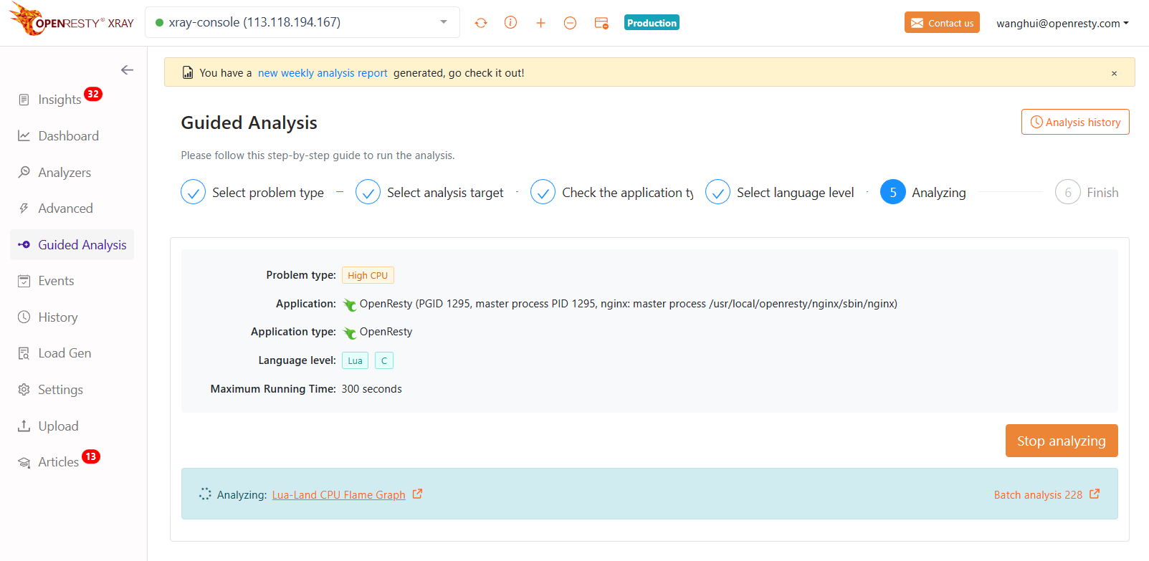The height and width of the screenshot is (561, 1149).
Task: Go to Select analysis target step
Action: 430,192
